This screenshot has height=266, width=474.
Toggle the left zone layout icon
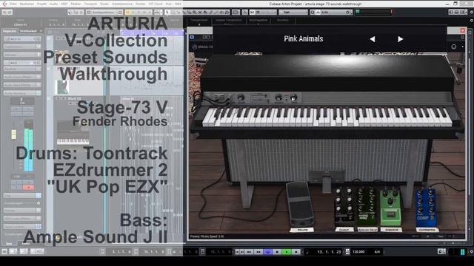click(x=451, y=13)
